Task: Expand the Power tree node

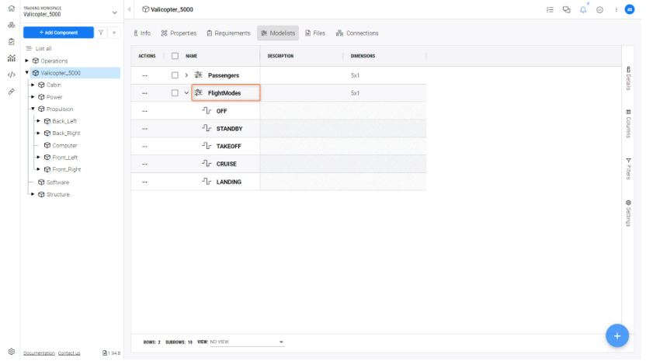Action: [33, 98]
